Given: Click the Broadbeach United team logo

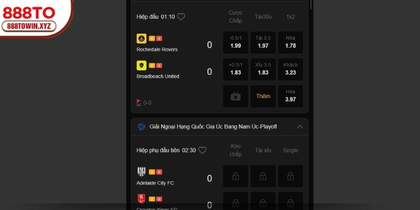Looking at the screenshot, I should (141, 65).
